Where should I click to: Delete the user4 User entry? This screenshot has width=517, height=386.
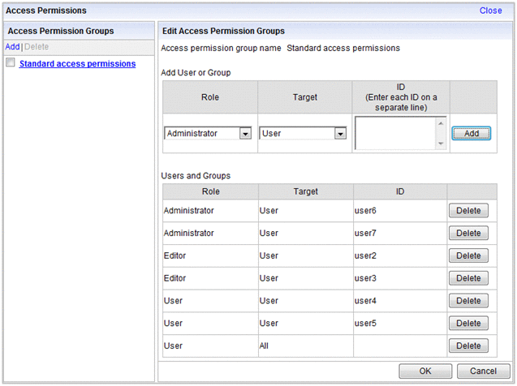pos(468,301)
